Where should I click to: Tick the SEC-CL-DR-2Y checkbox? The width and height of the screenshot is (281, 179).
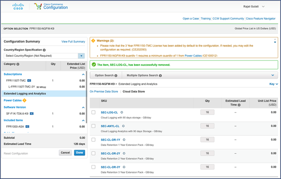[93, 153]
